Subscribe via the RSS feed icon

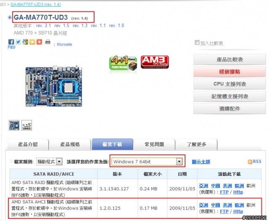250,162
